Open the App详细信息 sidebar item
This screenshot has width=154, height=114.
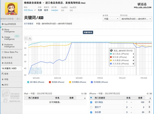[11, 24]
